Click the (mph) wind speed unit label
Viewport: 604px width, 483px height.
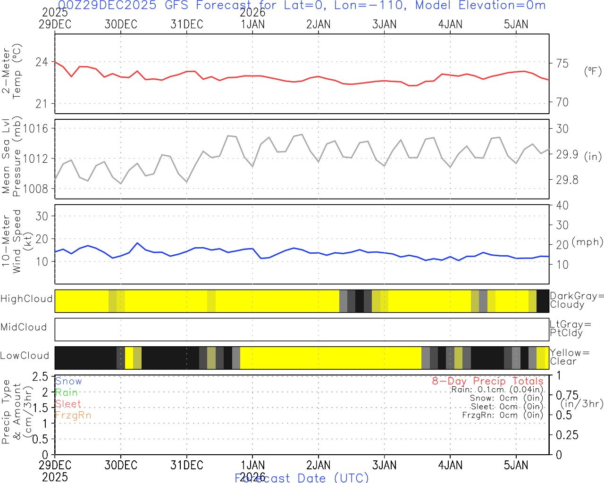587,242
